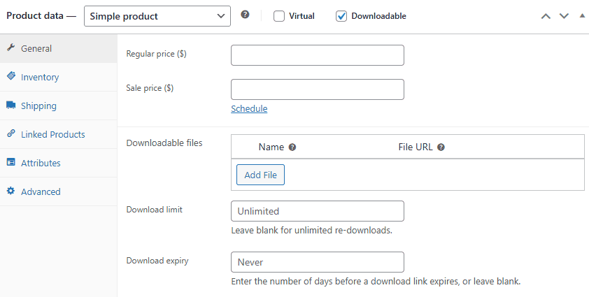Open the General tab
This screenshot has height=297, width=589.
point(59,48)
